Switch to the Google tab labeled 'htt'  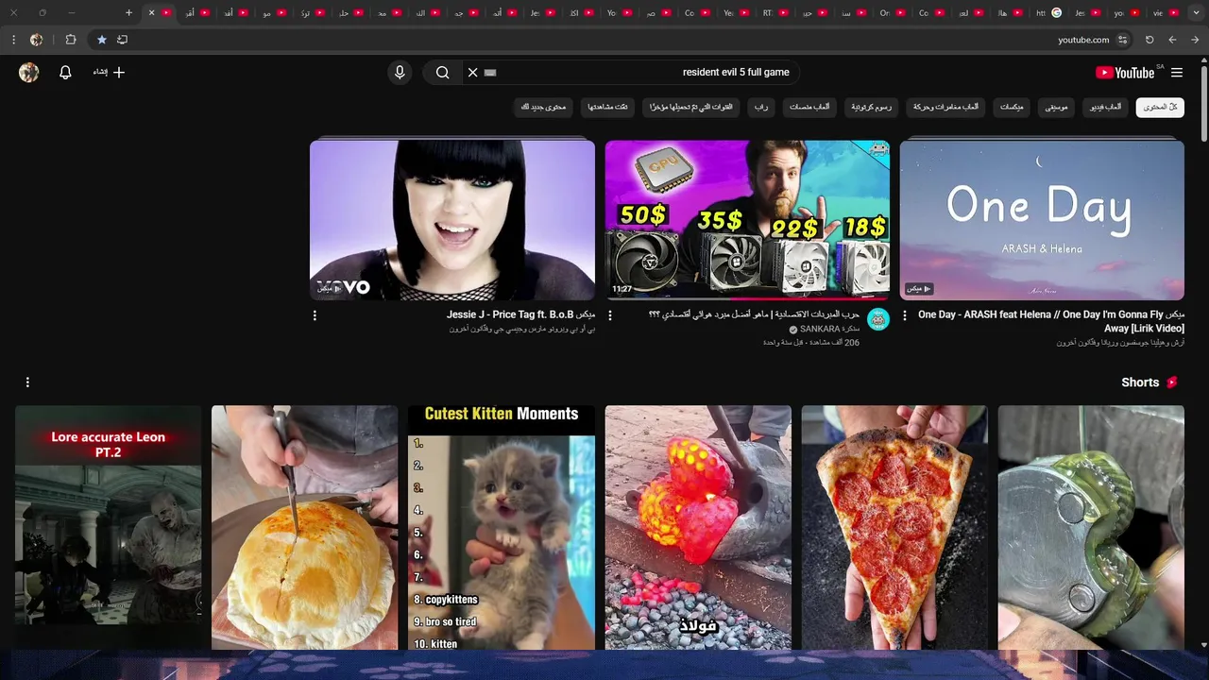1047,12
